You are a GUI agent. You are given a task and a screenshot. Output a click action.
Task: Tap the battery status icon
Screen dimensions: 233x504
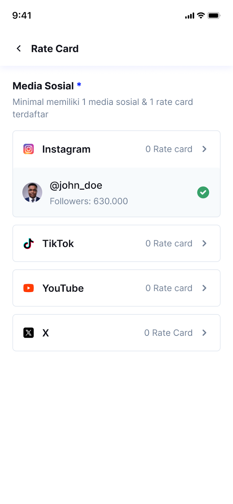[214, 15]
